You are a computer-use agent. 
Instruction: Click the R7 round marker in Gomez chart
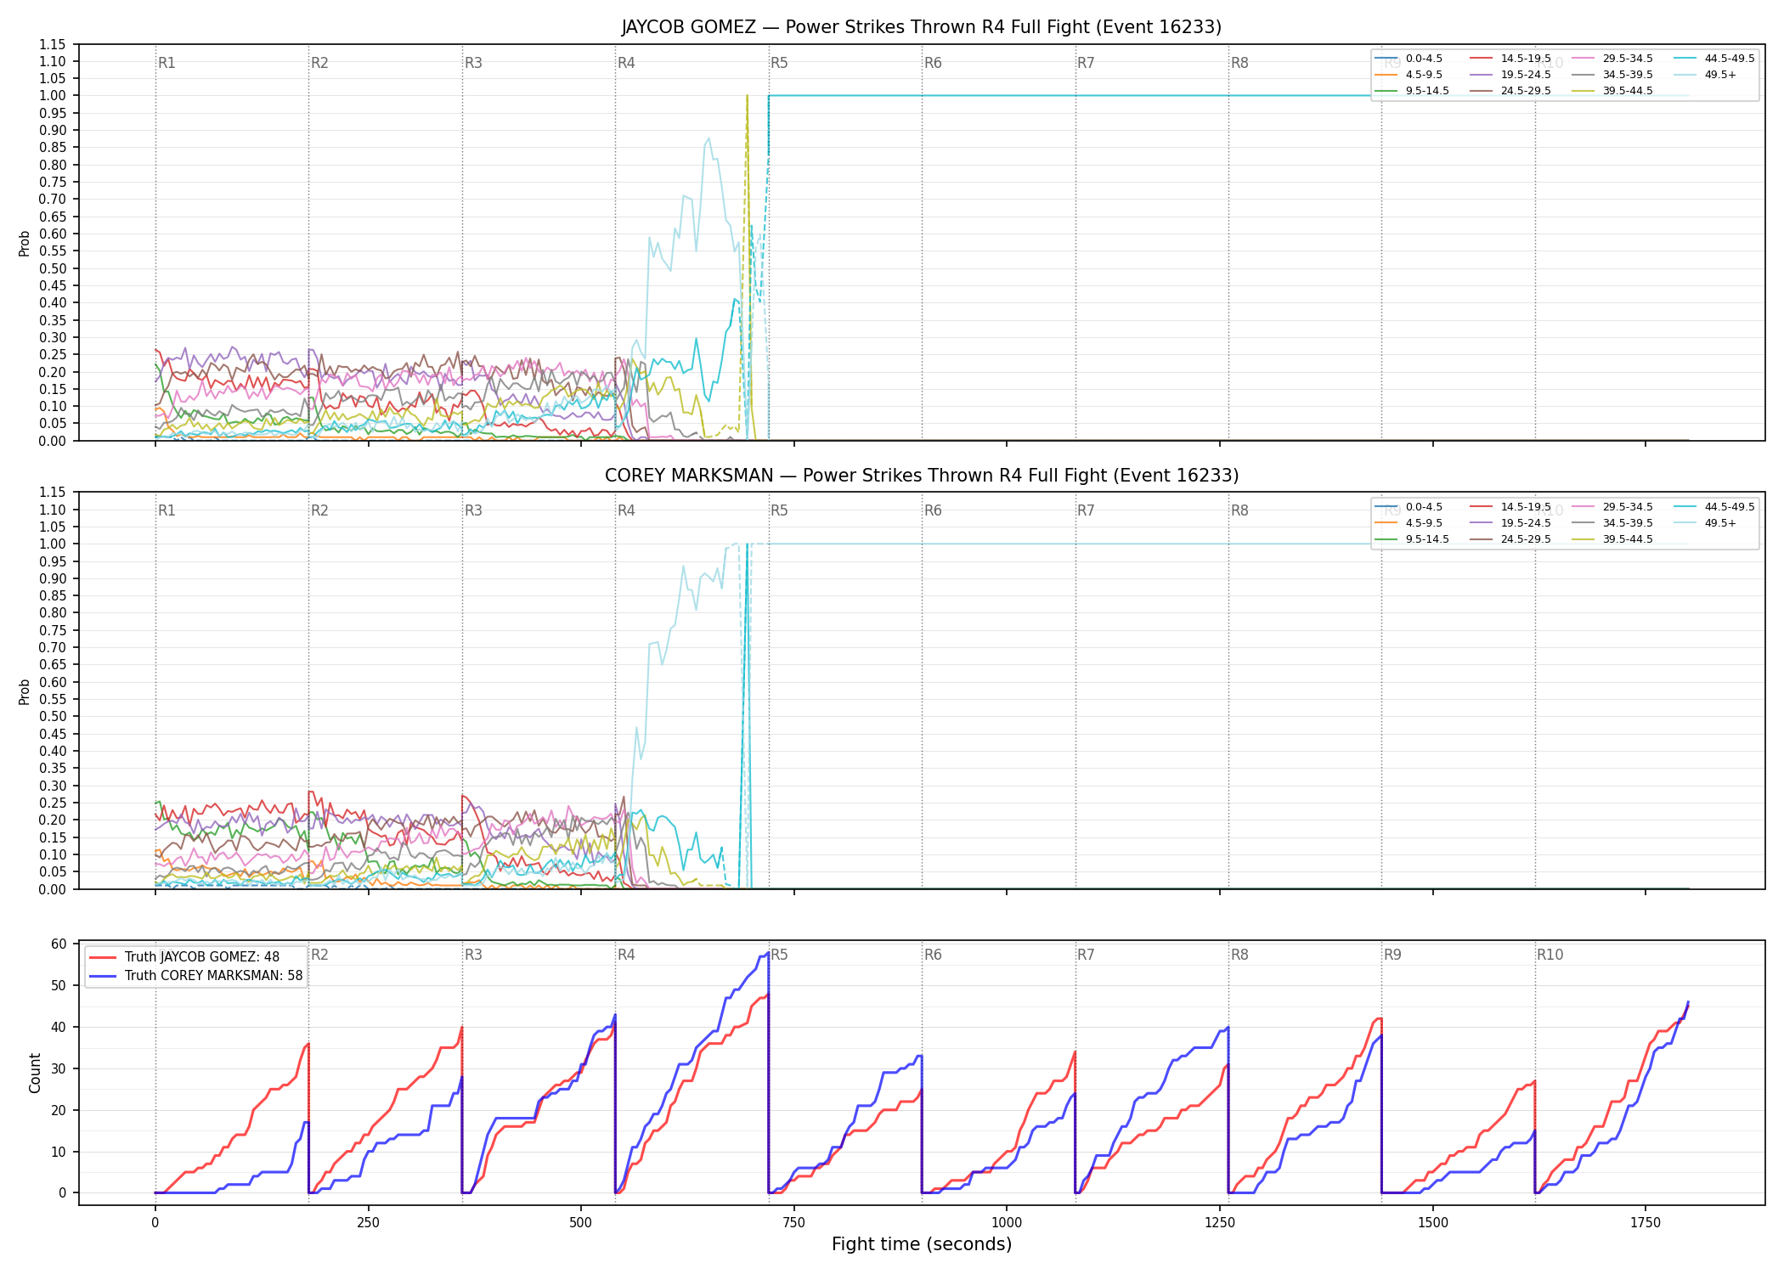[x=1086, y=63]
